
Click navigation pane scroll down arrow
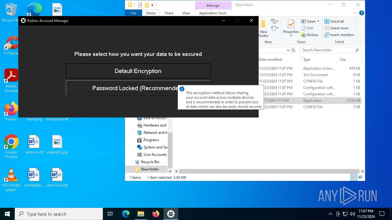coord(170,171)
